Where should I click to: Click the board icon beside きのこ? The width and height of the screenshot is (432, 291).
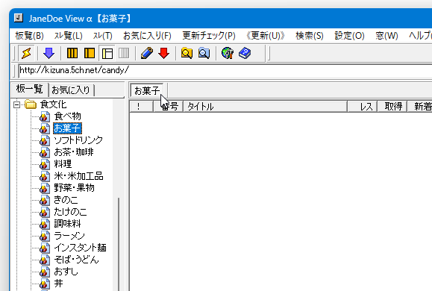(45, 200)
